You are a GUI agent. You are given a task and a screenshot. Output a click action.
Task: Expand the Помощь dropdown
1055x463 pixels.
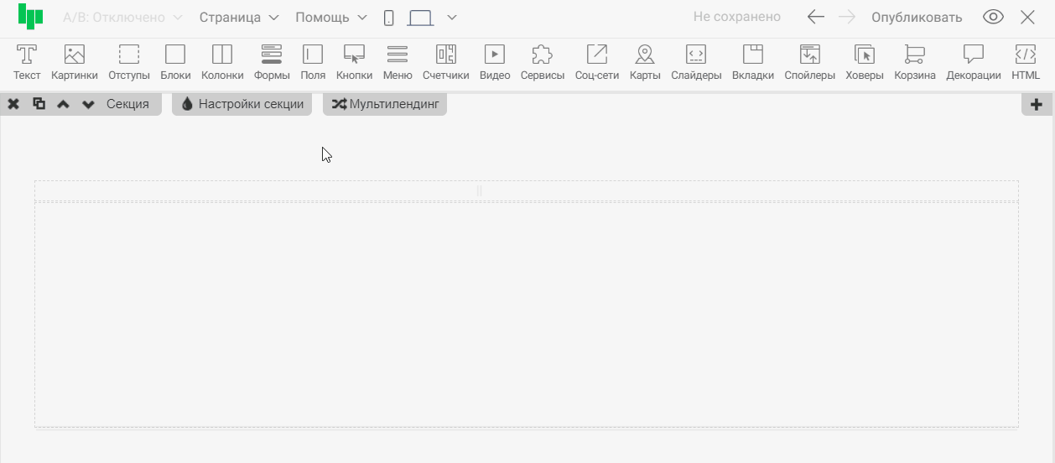tap(330, 18)
